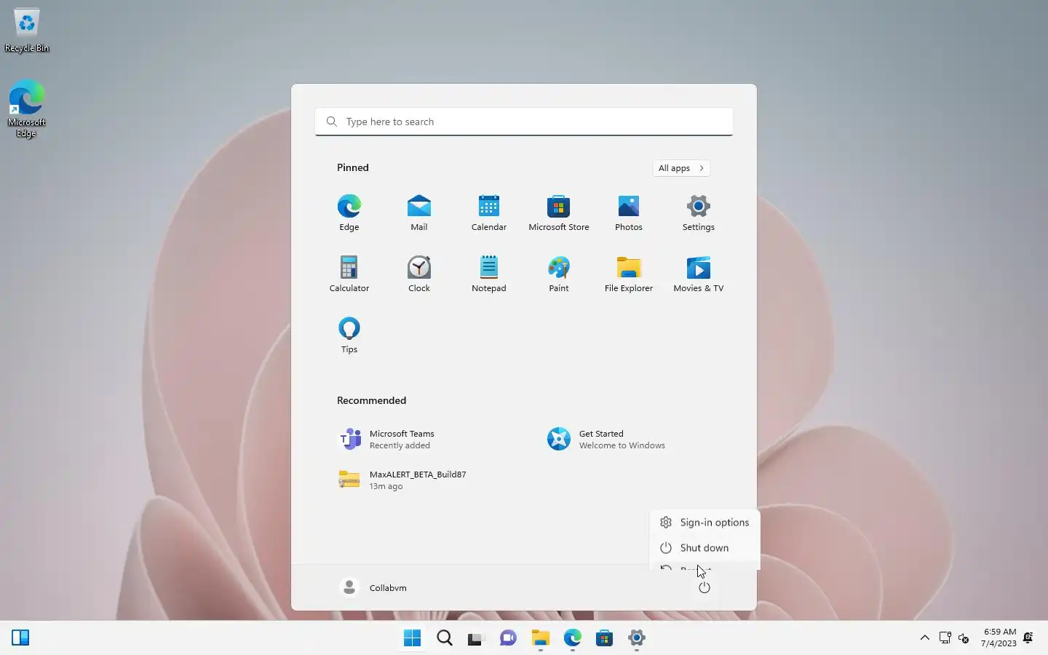The height and width of the screenshot is (655, 1048).
Task: Open Microsoft Store from pinned apps
Action: click(559, 213)
